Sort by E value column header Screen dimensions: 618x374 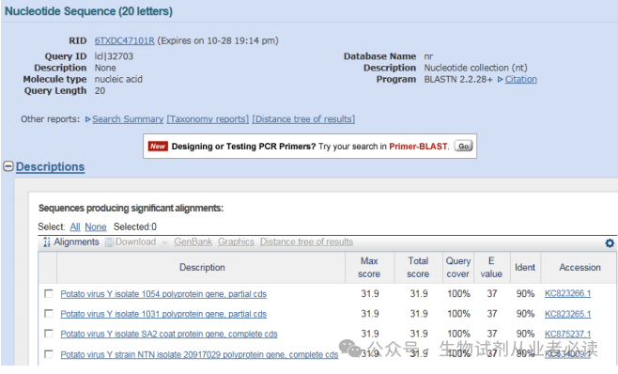click(491, 268)
